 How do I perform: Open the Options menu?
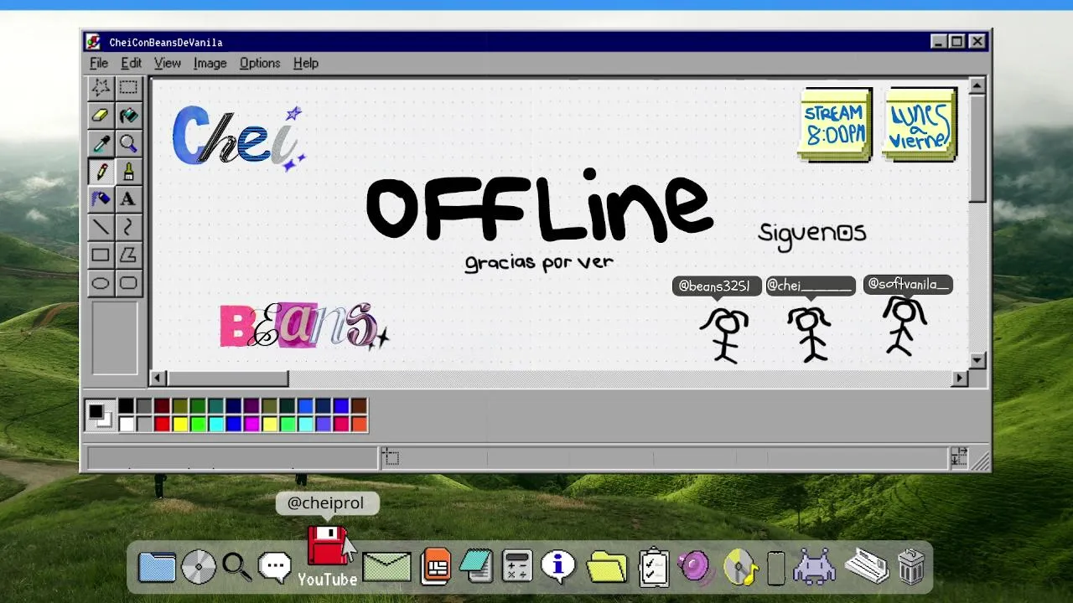pos(260,63)
